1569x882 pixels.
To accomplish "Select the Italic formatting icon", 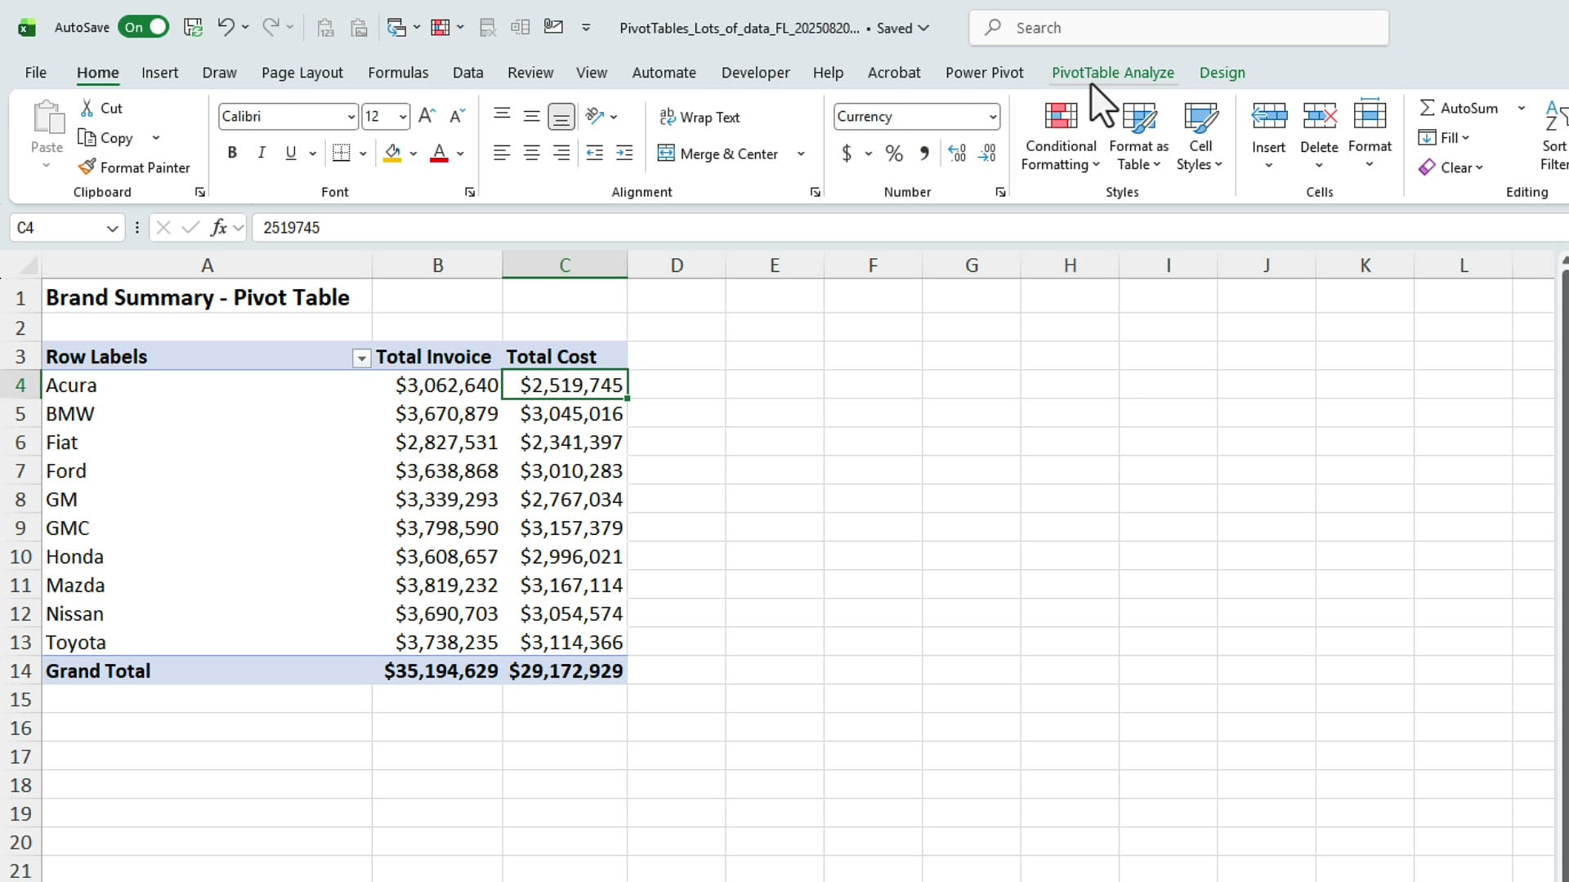I will (x=261, y=153).
